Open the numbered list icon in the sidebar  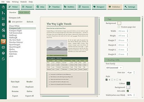(3, 19)
